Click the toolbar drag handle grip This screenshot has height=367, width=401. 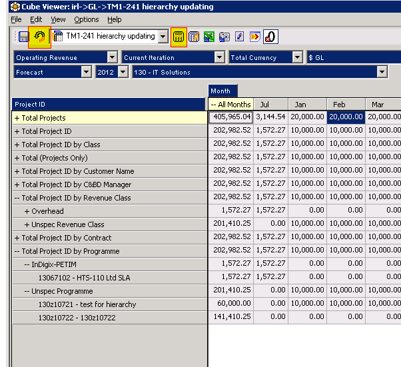click(15, 37)
